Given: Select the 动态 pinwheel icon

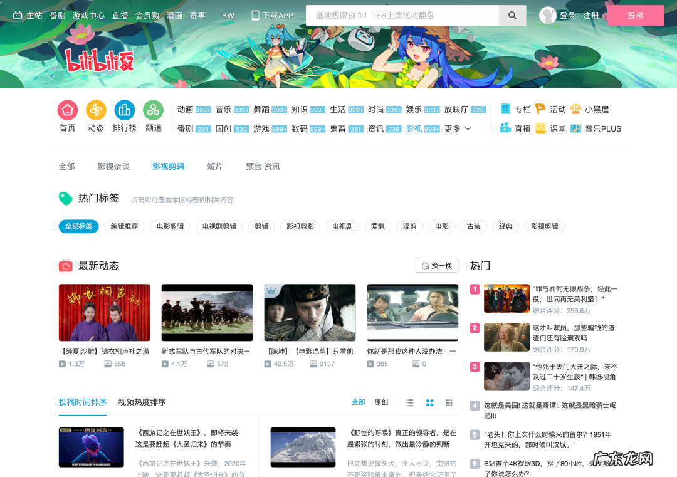Looking at the screenshot, I should (x=95, y=110).
